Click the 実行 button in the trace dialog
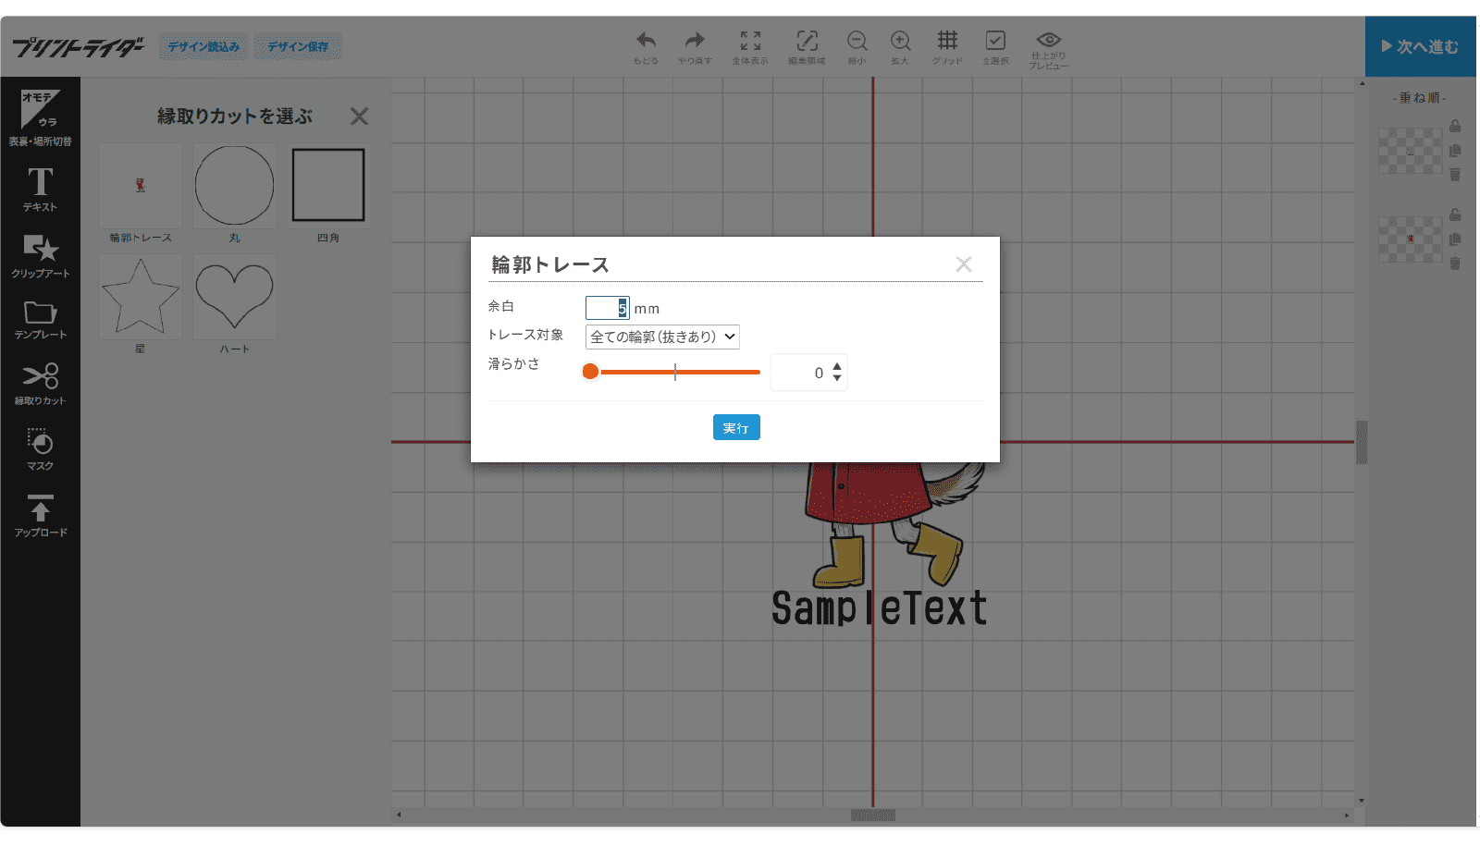This screenshot has height=846, width=1480. [736, 427]
